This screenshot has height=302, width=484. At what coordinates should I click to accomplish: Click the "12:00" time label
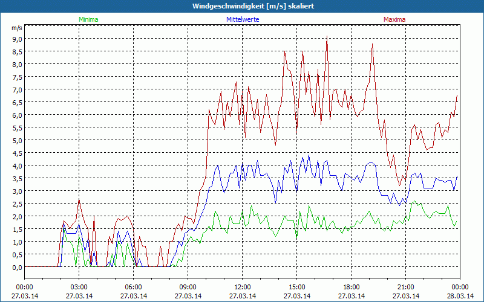click(243, 288)
